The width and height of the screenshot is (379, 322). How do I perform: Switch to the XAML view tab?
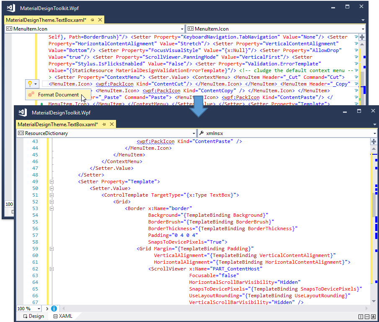63,316
